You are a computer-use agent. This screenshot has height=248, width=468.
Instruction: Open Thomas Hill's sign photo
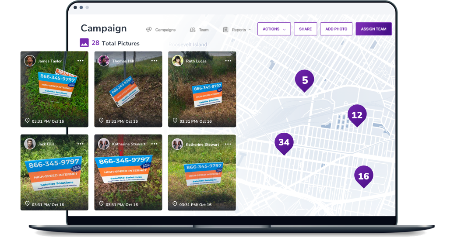[x=128, y=90]
